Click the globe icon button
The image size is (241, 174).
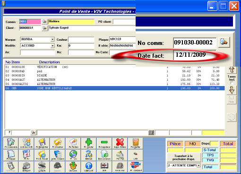73,155
